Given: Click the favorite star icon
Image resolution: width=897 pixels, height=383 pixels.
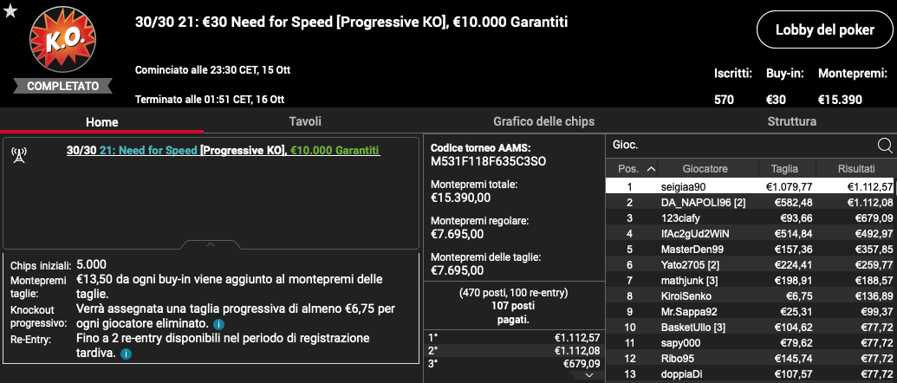Looking at the screenshot, I should coord(10,11).
